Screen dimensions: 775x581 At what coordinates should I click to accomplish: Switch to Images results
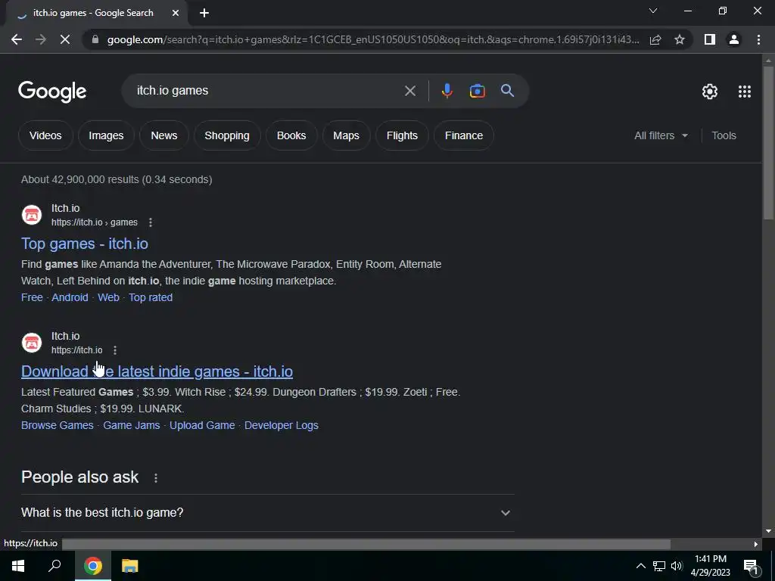pos(106,135)
